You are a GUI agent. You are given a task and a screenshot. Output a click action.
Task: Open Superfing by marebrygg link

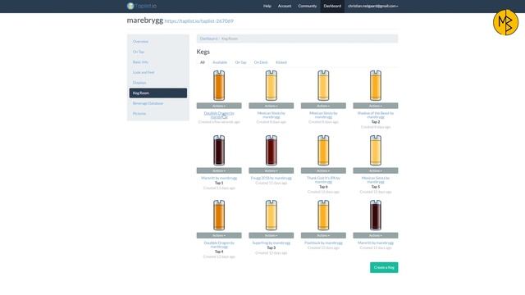pyautogui.click(x=272, y=243)
